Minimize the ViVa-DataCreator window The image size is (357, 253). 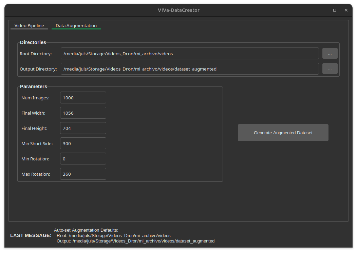point(323,10)
